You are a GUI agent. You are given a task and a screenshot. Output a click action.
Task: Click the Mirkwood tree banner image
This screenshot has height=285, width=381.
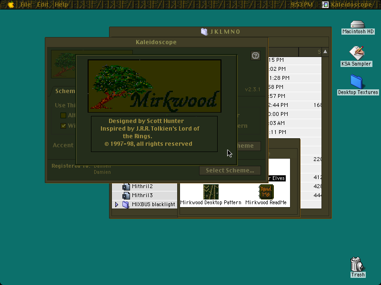coord(154,86)
